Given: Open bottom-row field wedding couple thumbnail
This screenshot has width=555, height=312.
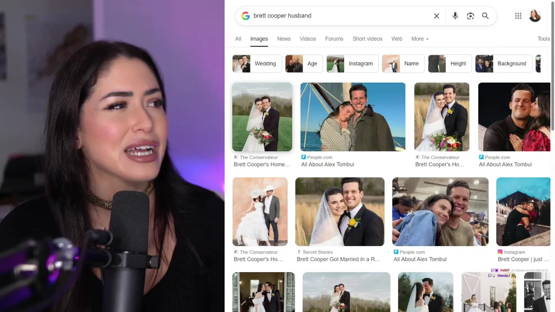Looking at the screenshot, I should coord(346,292).
